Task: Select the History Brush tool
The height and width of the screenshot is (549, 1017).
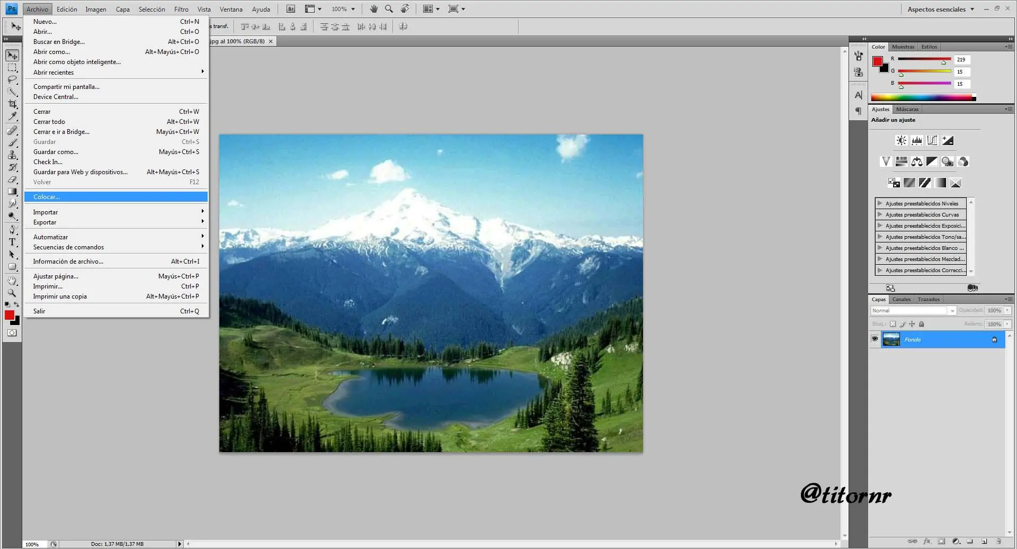Action: [x=12, y=167]
